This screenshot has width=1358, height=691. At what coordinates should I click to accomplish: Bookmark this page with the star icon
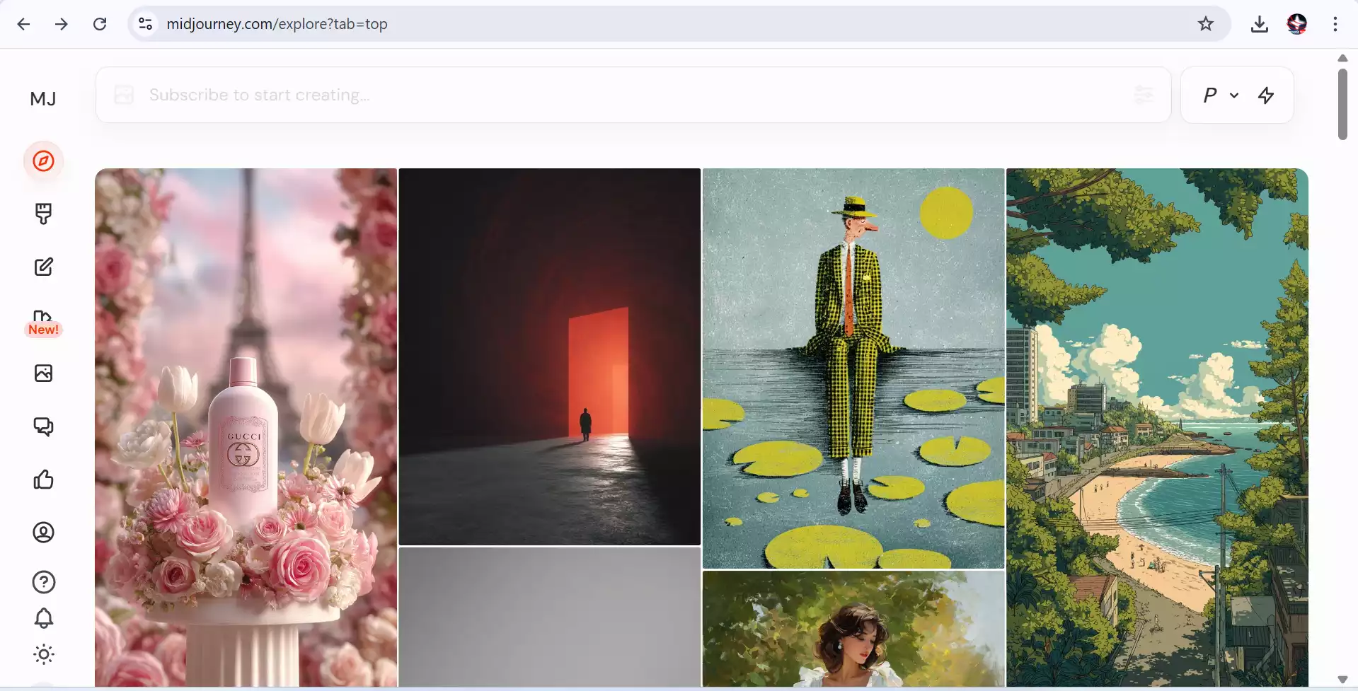point(1206,24)
